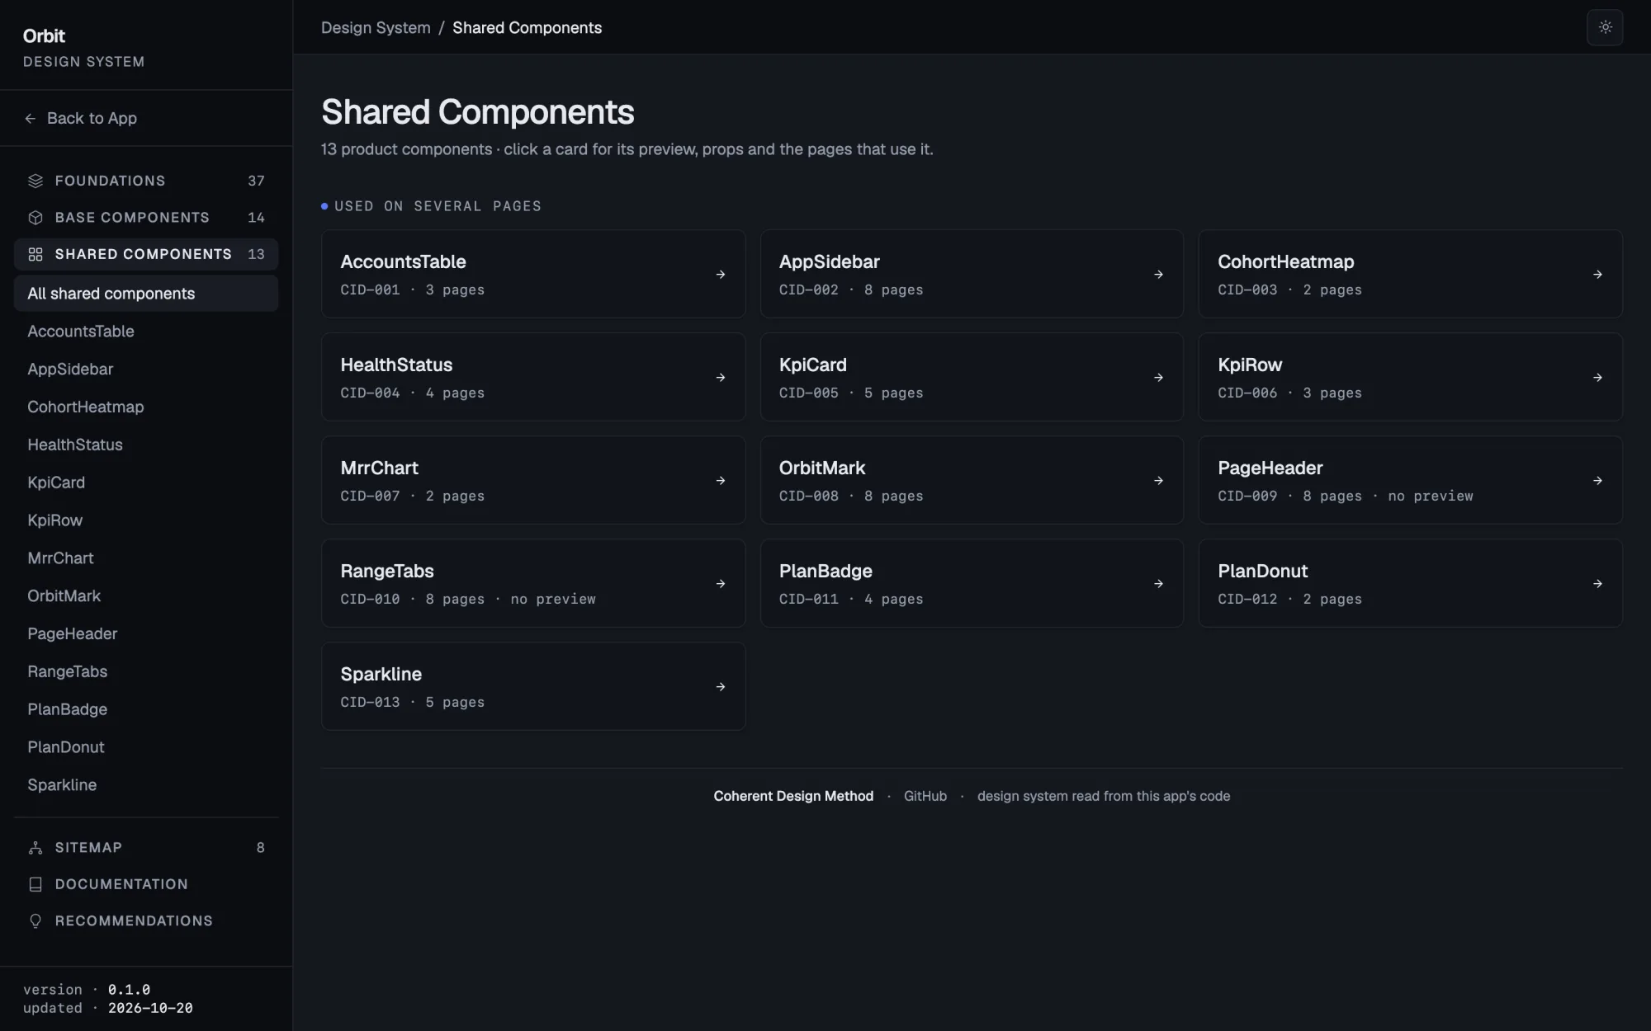This screenshot has height=1031, width=1651.
Task: Click the Sitemap tree icon
Action: (x=35, y=848)
